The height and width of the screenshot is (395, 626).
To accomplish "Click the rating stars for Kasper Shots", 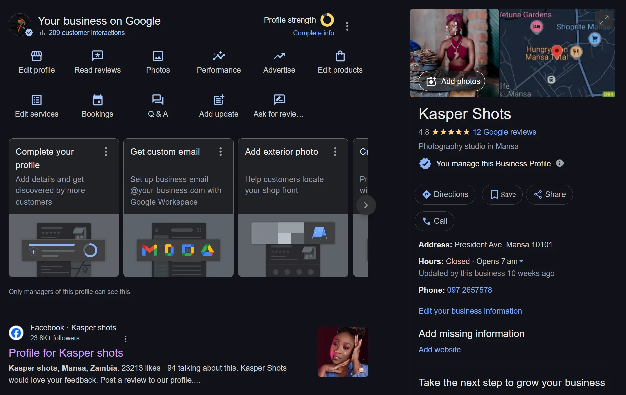I will pyautogui.click(x=451, y=132).
